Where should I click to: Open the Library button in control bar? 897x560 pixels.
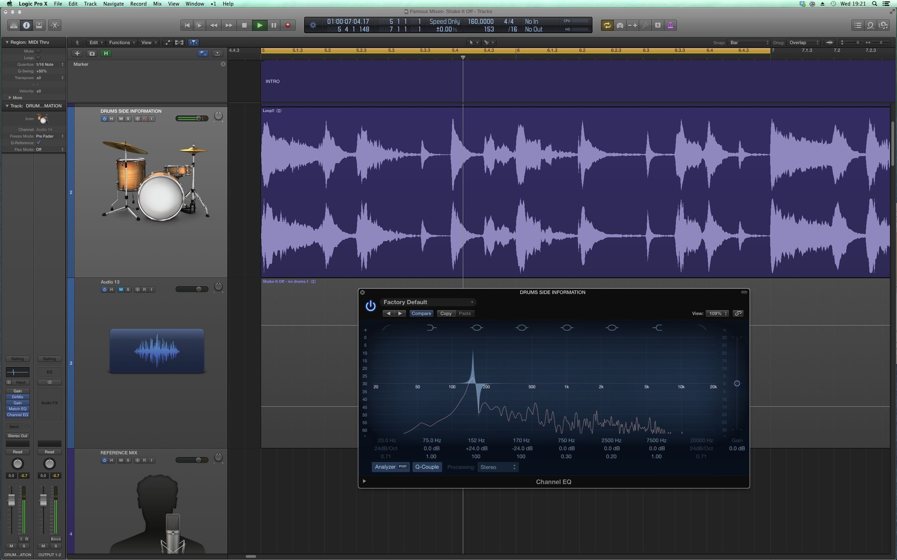coord(14,25)
